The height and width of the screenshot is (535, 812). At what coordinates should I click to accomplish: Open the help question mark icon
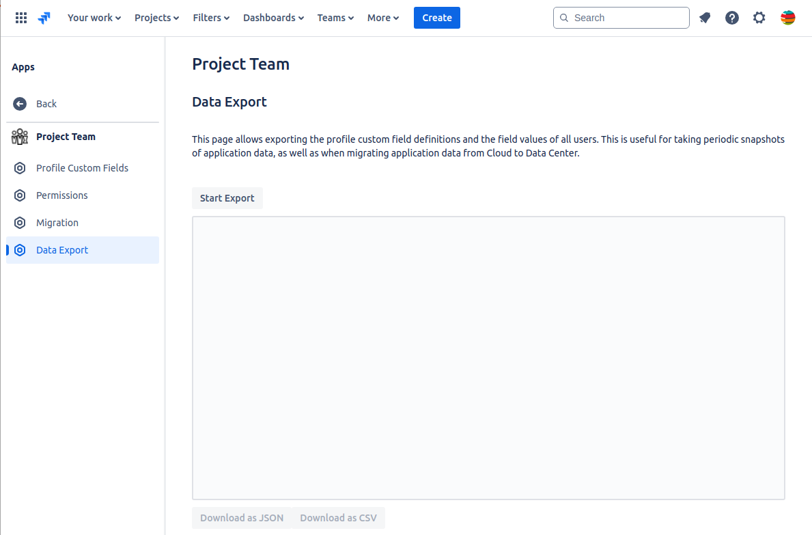(x=732, y=18)
